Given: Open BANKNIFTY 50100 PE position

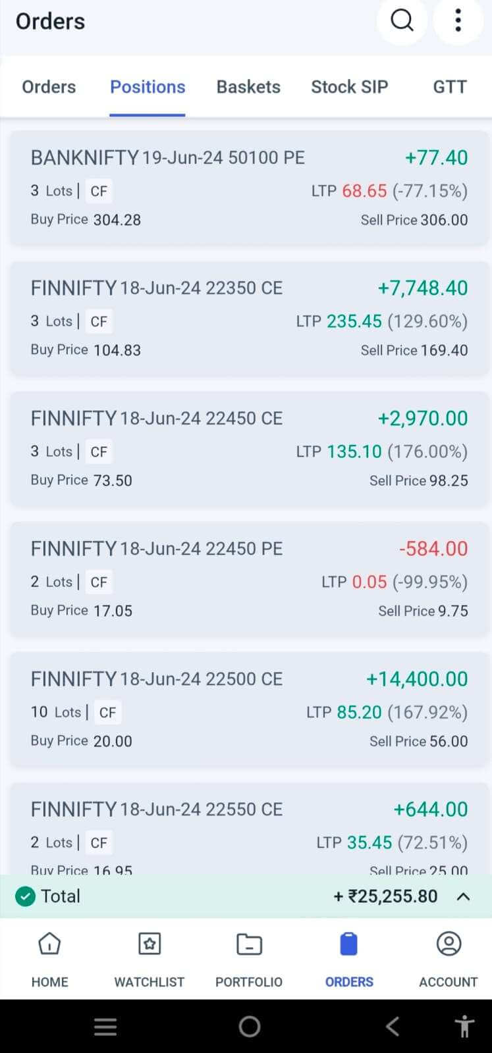Looking at the screenshot, I should point(248,188).
